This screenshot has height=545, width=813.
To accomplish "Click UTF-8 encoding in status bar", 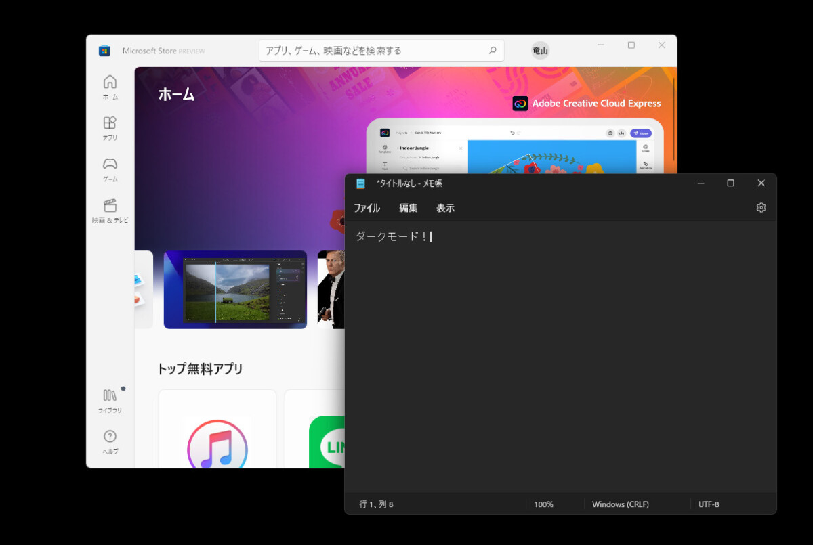I will 709,504.
